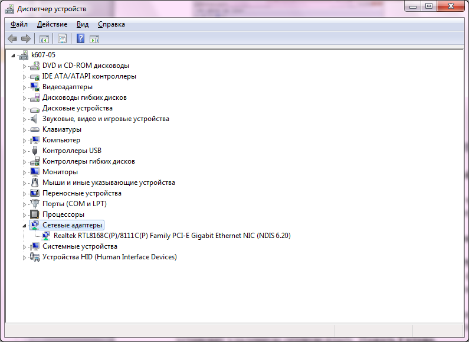
Task: Expand the Дисковые устройства node
Action: [24, 109]
